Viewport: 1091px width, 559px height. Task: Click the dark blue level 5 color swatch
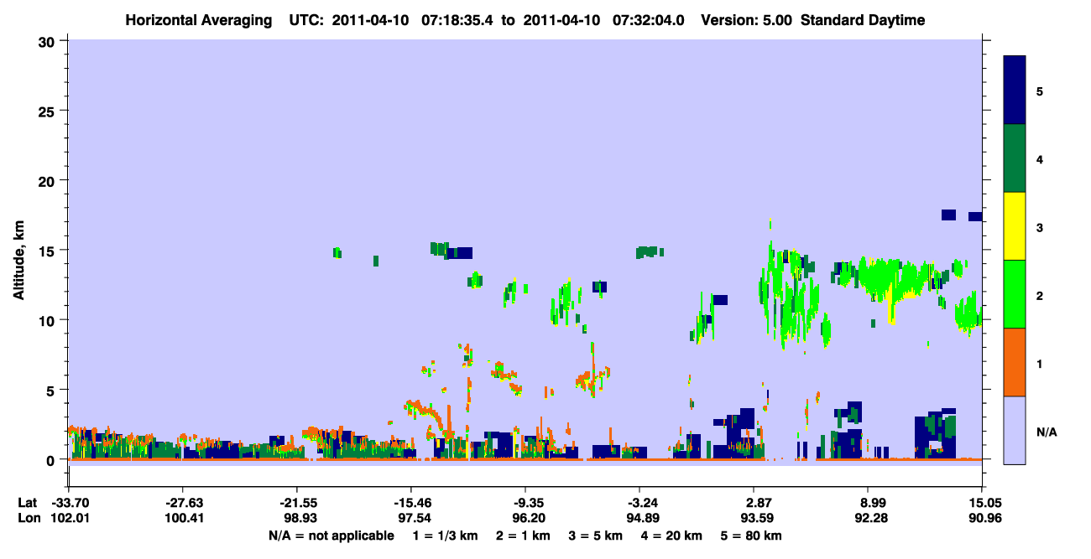(x=1015, y=91)
